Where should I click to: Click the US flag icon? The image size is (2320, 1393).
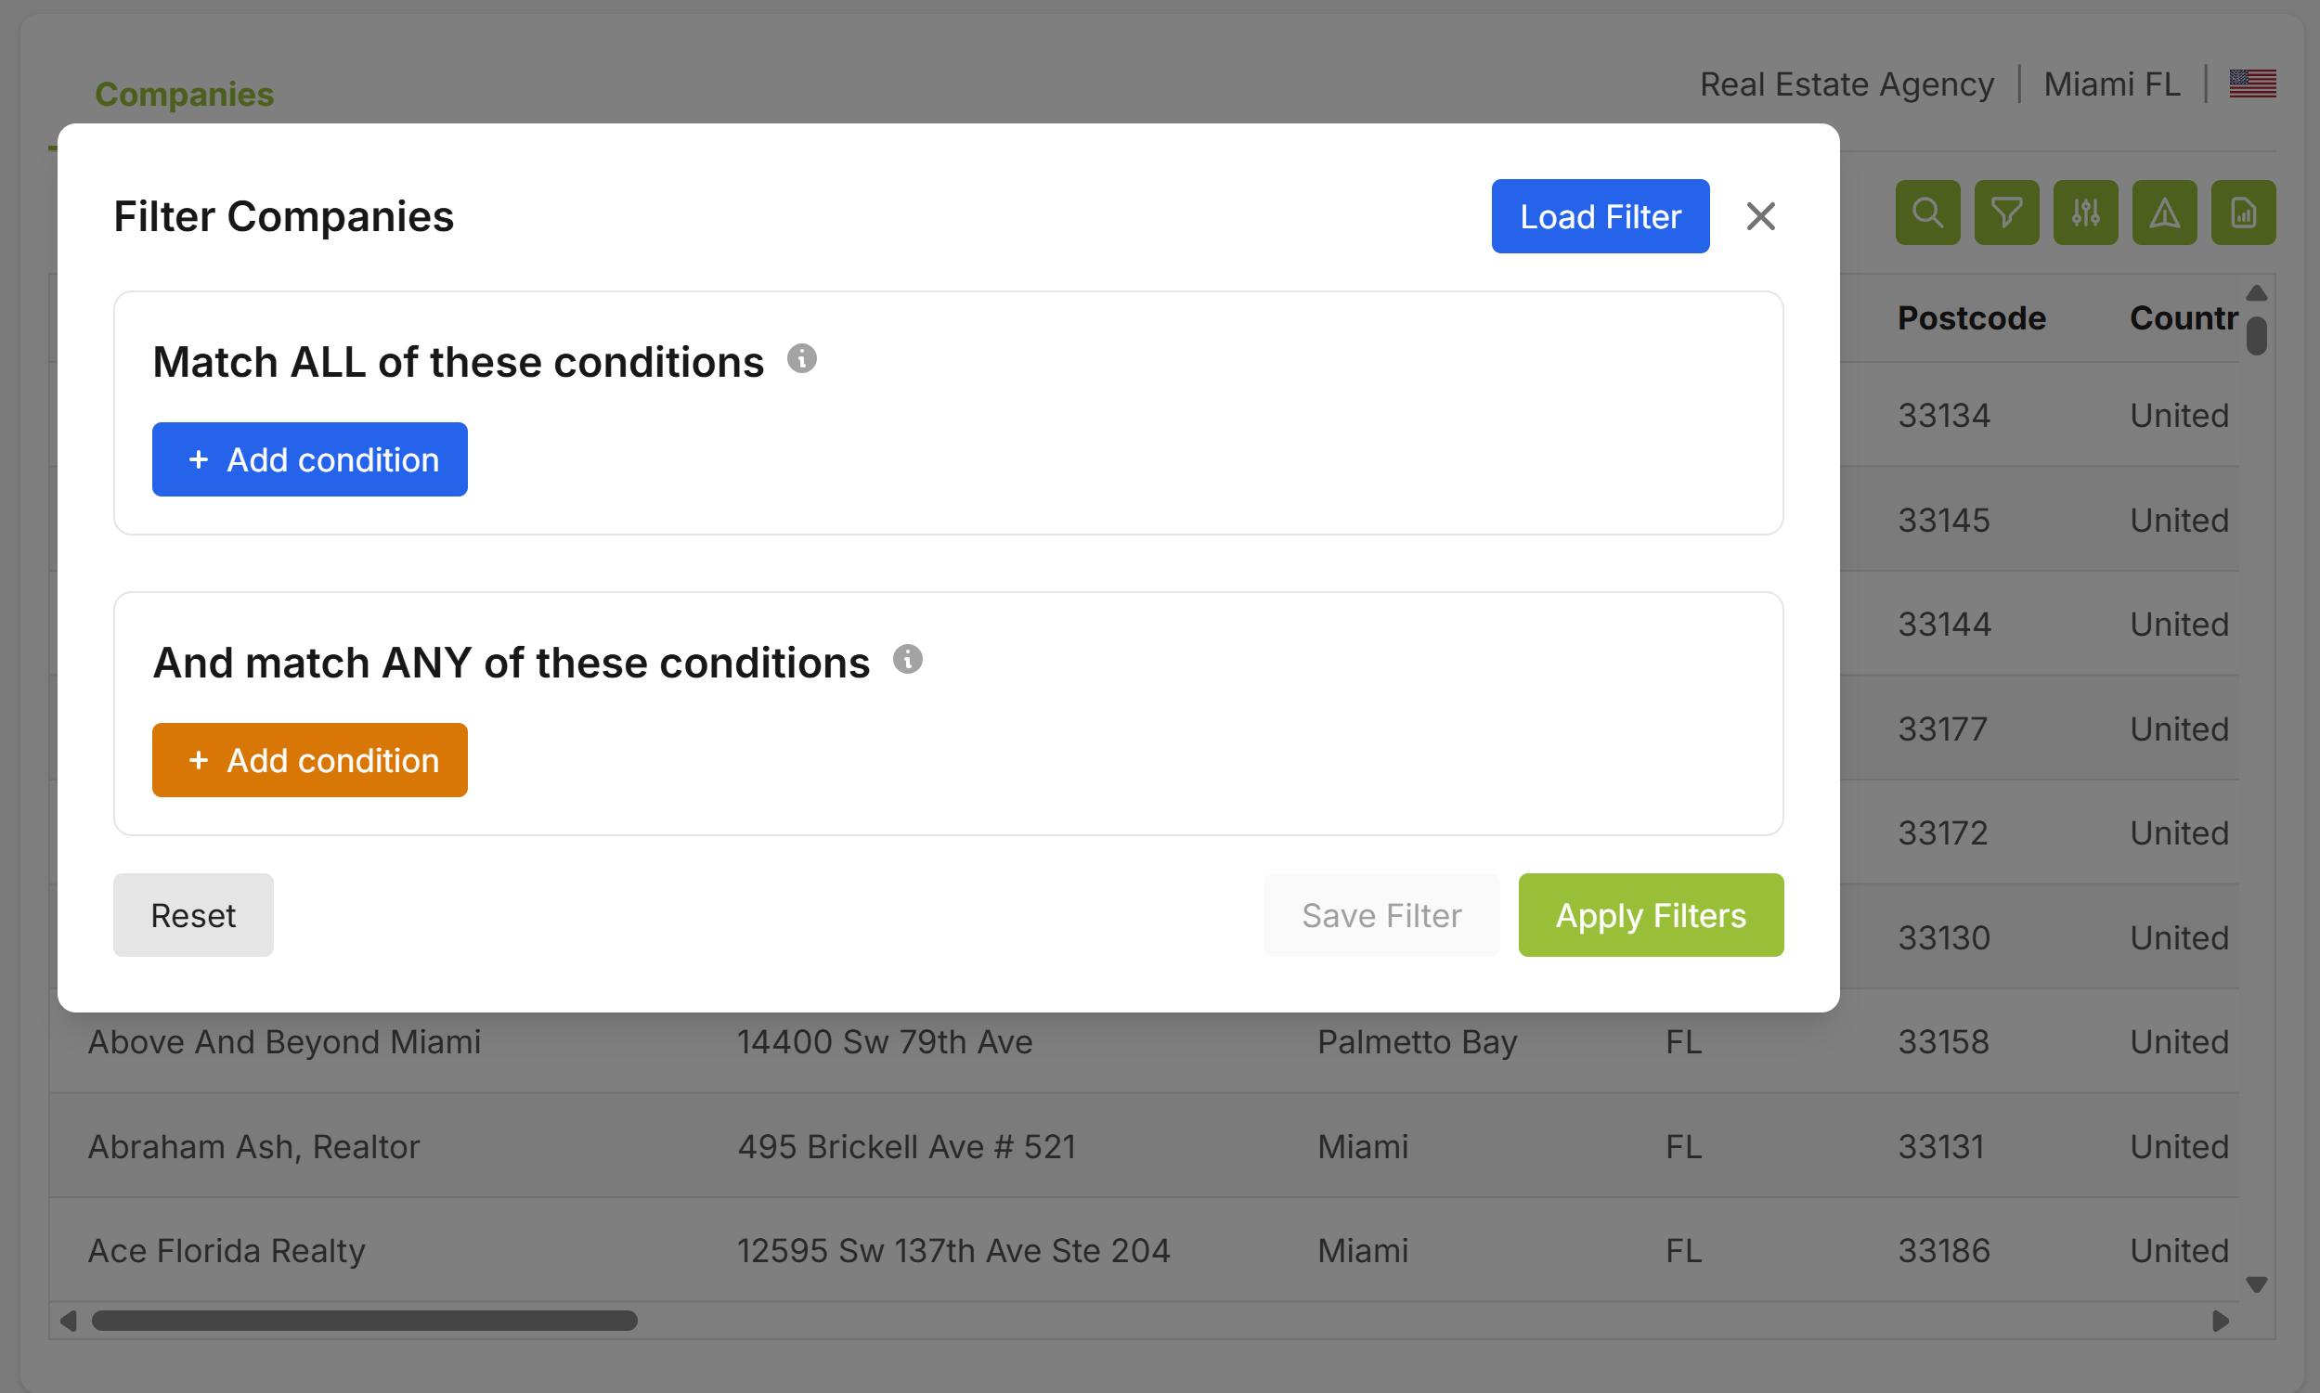tap(2252, 84)
